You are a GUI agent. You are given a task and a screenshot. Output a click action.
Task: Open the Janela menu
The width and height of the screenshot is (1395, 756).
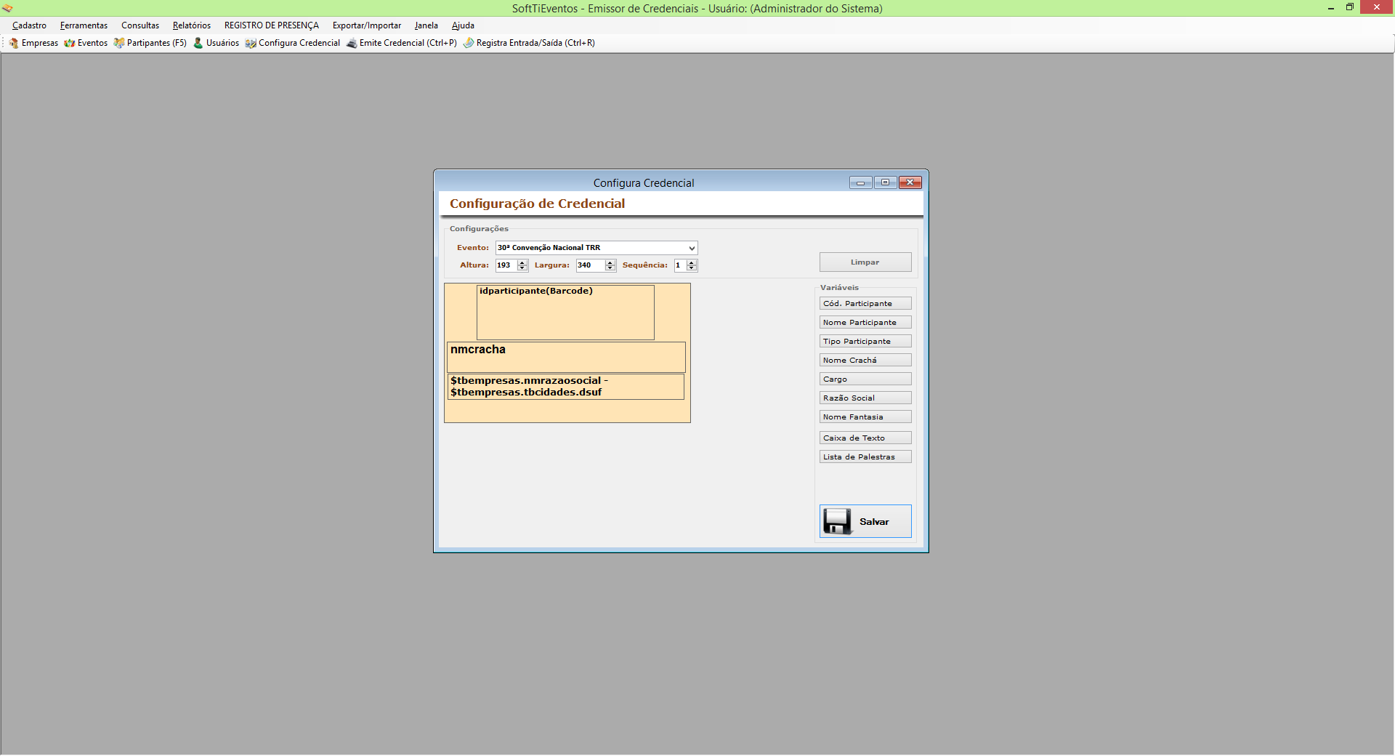point(426,25)
